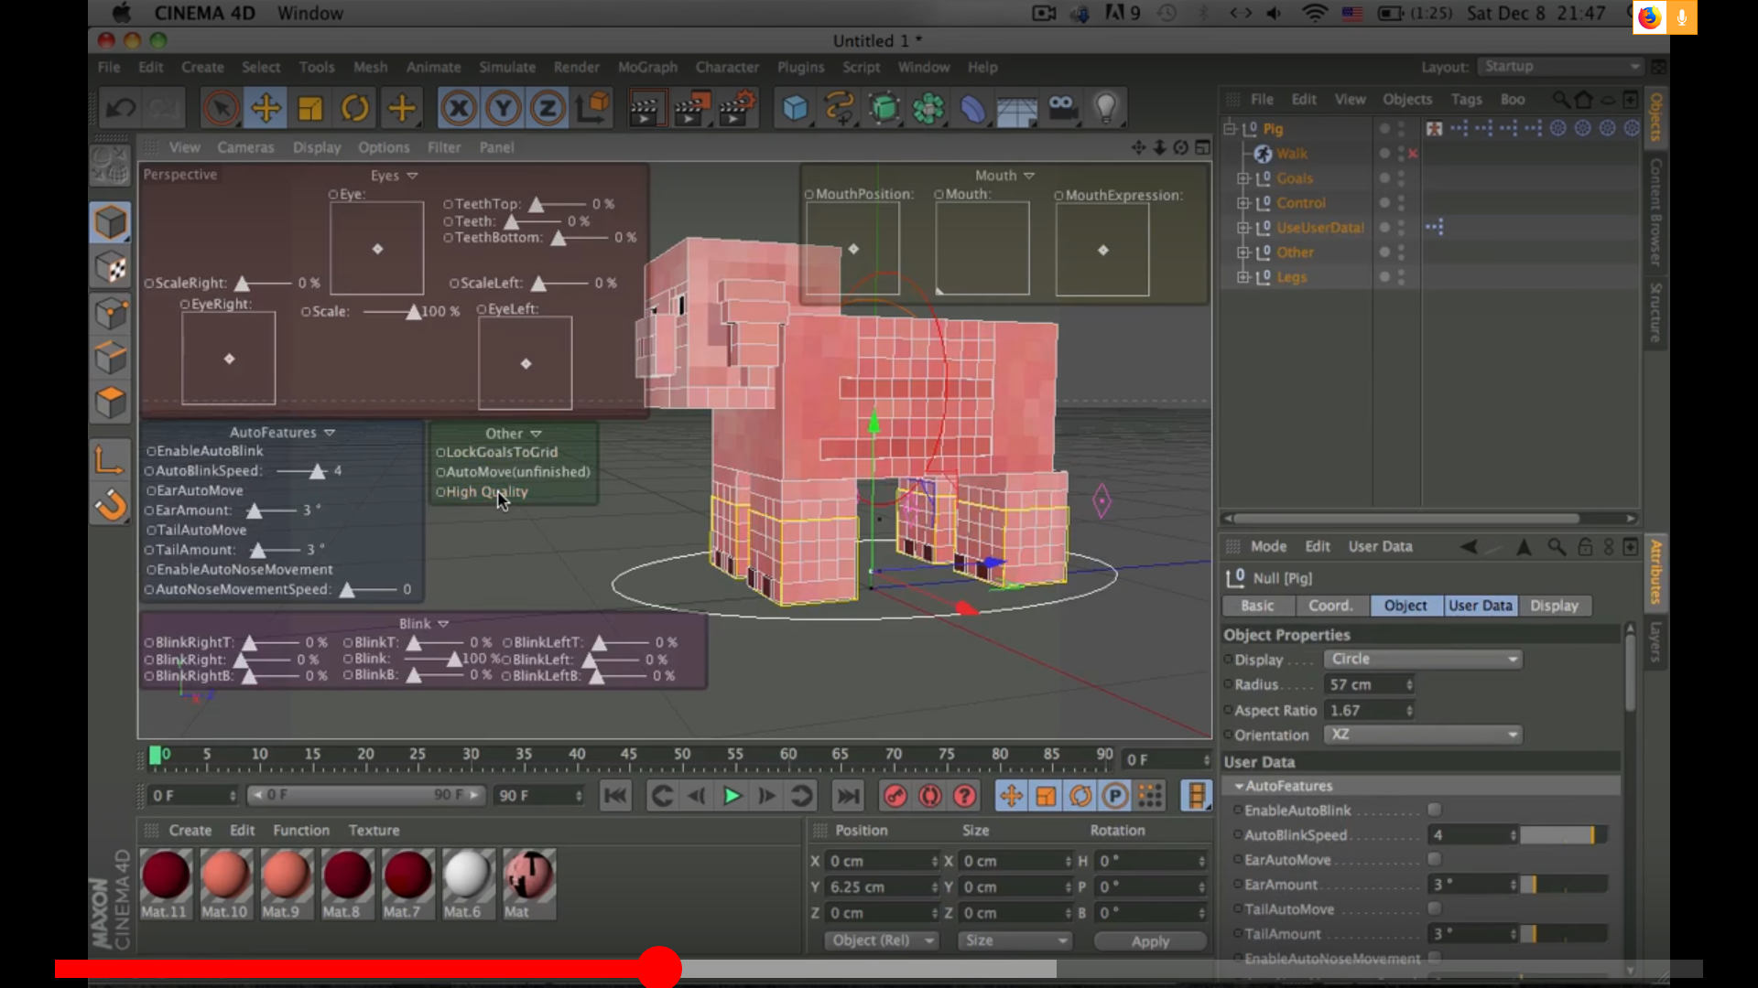Select the white Mat.6 material
1758x988 pixels.
467,875
